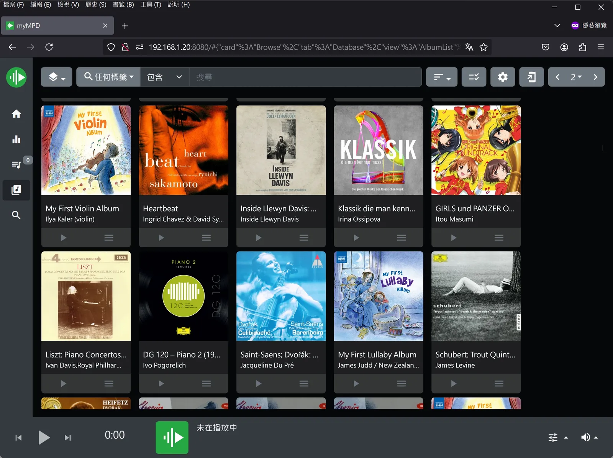Image resolution: width=613 pixels, height=458 pixels.
Task: Play the Heartbeat album
Action: (161, 238)
